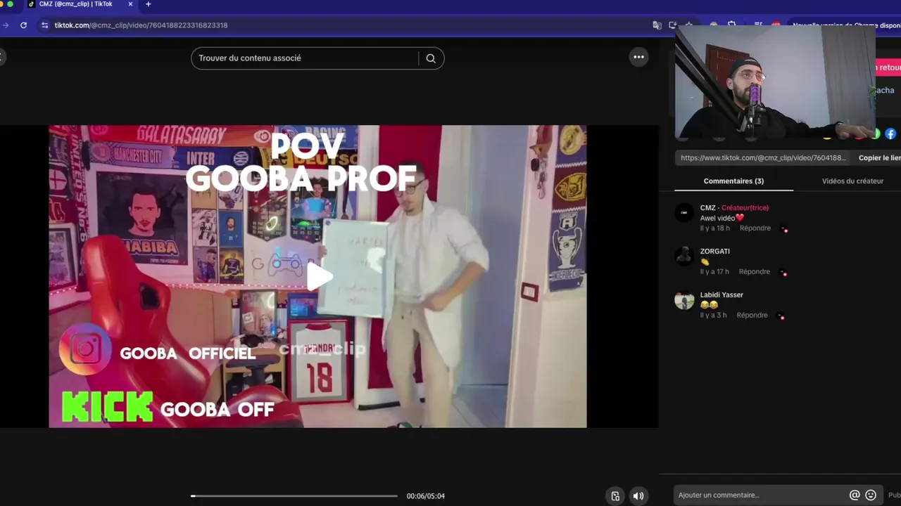
Task: Click the Copier le lien button
Action: (x=879, y=158)
